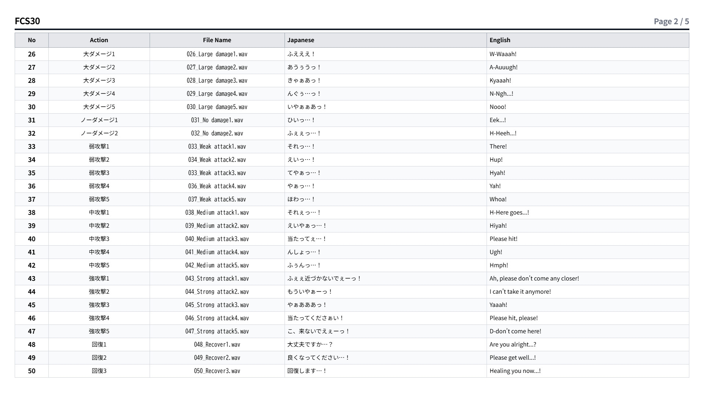The width and height of the screenshot is (704, 396).
Task: Select file name 039_Medium attack2.wav
Action: coord(217,225)
